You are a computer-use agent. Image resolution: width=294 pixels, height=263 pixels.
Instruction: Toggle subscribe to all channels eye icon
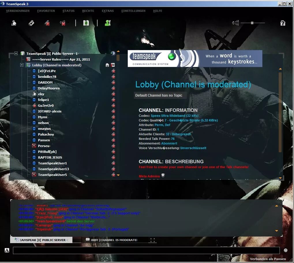tap(86, 23)
